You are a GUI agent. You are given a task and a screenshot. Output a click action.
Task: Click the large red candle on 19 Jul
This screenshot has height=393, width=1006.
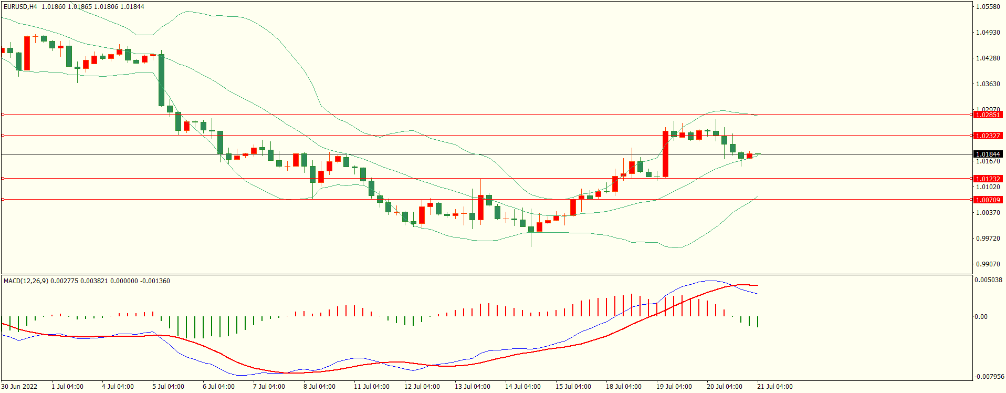click(665, 154)
